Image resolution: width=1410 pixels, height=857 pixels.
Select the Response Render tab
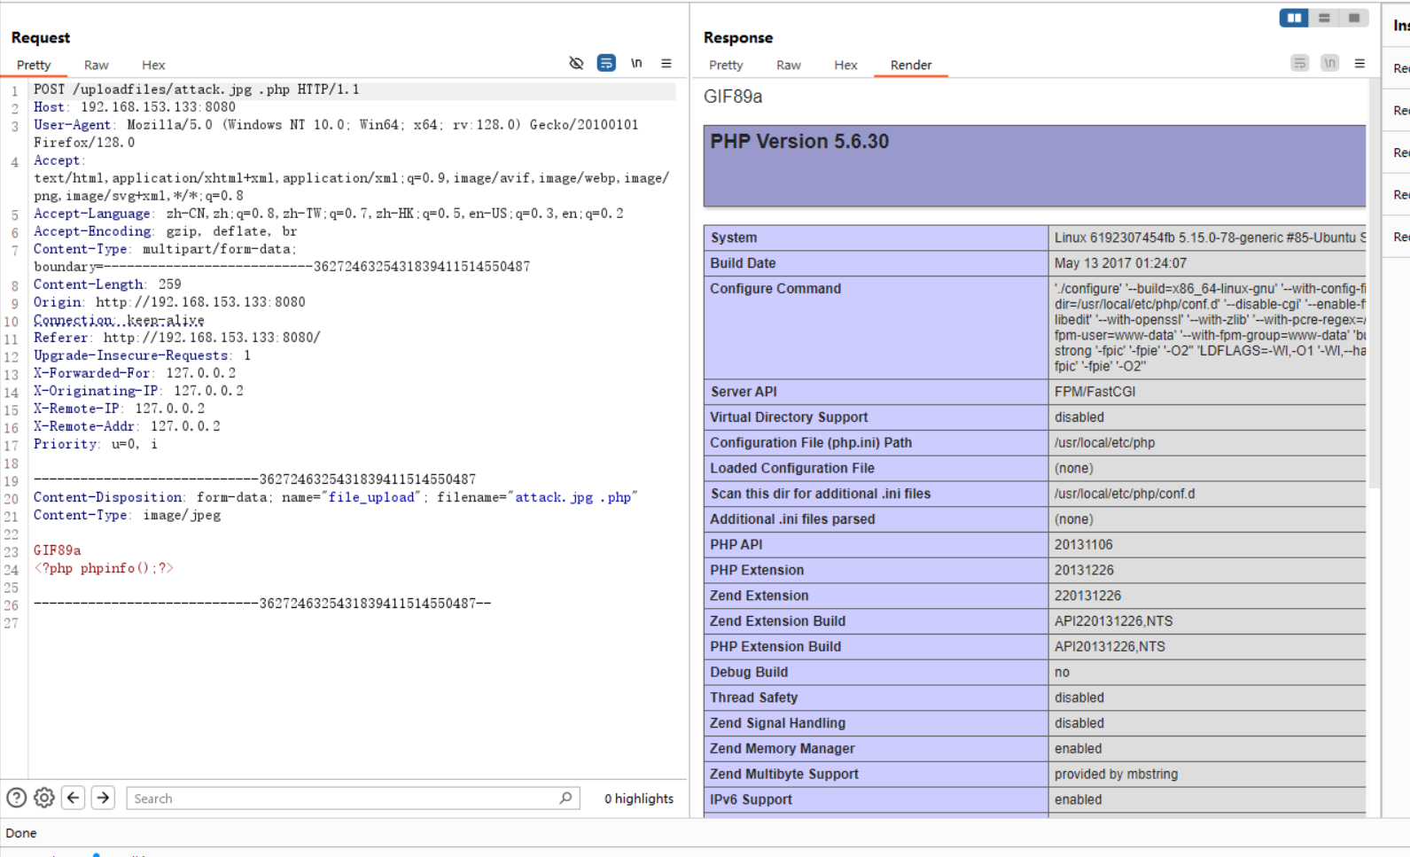[x=911, y=65]
